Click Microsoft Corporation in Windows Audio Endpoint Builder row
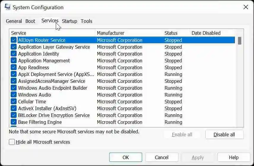Image resolution: width=254 pixels, height=166 pixels. (120, 88)
